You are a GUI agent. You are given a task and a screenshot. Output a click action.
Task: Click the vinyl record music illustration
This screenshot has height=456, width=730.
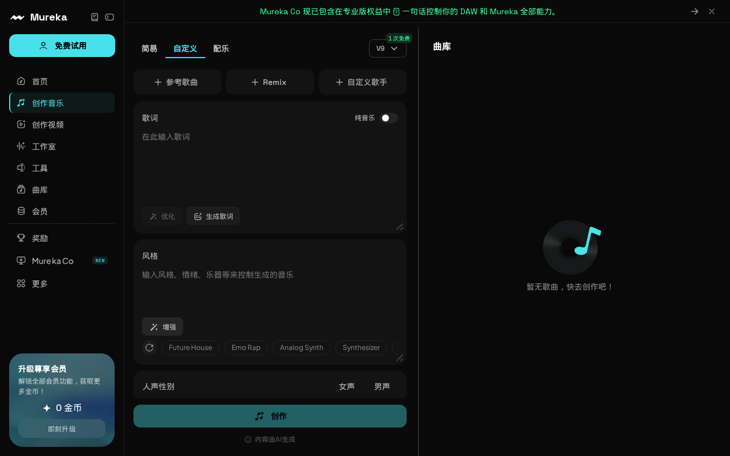click(x=572, y=247)
